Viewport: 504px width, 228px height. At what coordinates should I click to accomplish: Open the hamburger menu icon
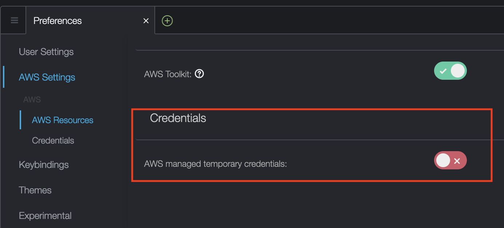coord(14,20)
